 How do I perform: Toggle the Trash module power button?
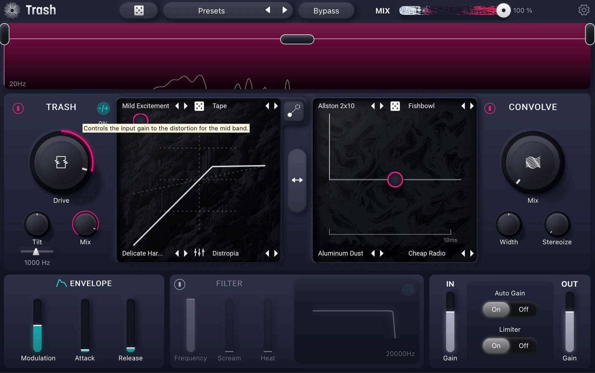coord(18,108)
